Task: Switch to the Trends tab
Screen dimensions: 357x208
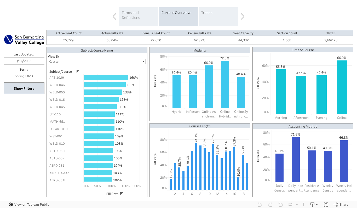Action: pos(218,16)
